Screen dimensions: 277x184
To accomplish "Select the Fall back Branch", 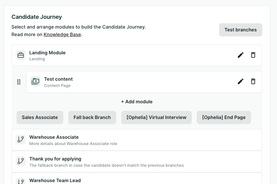I will click(92, 117).
